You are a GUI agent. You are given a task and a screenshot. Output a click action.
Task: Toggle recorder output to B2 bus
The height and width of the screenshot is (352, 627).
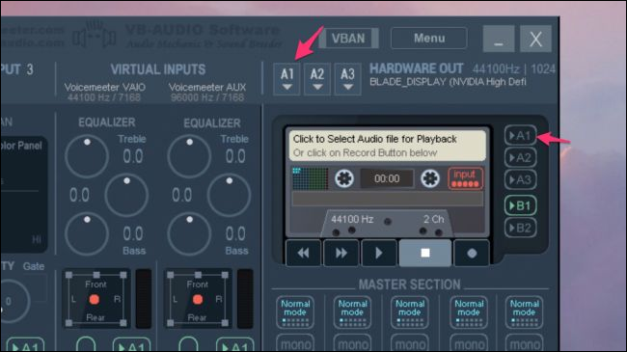[520, 228]
